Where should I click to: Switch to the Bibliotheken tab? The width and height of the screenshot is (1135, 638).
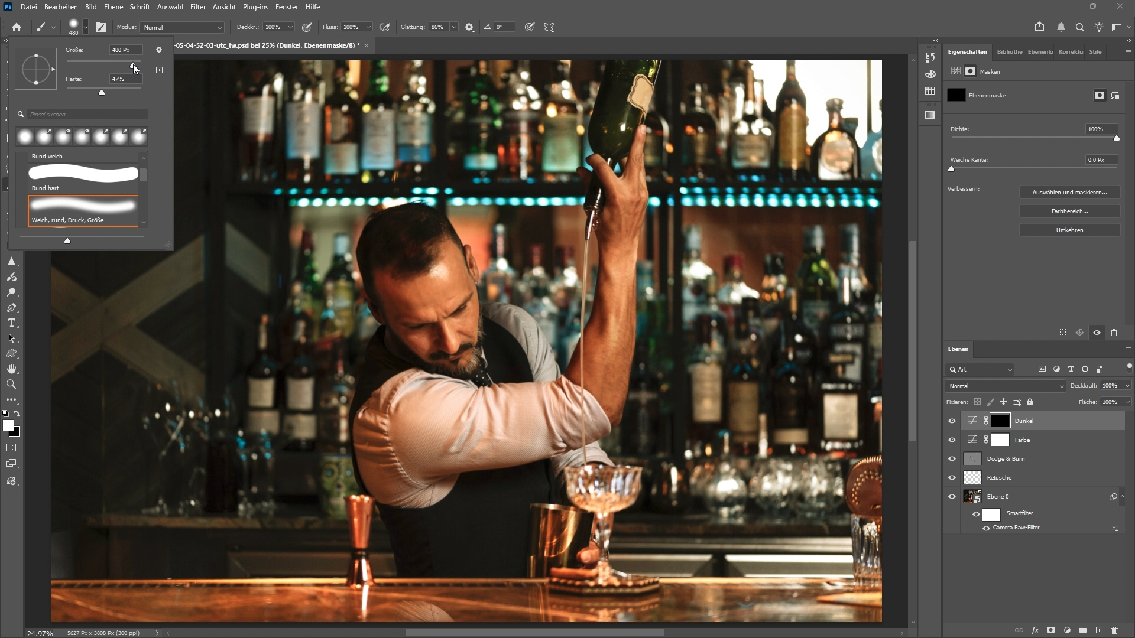1009,52
